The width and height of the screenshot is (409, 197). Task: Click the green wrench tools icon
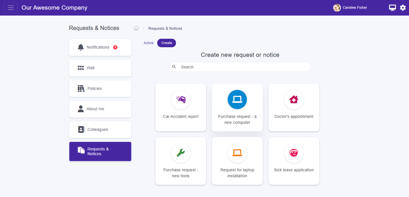[181, 153]
